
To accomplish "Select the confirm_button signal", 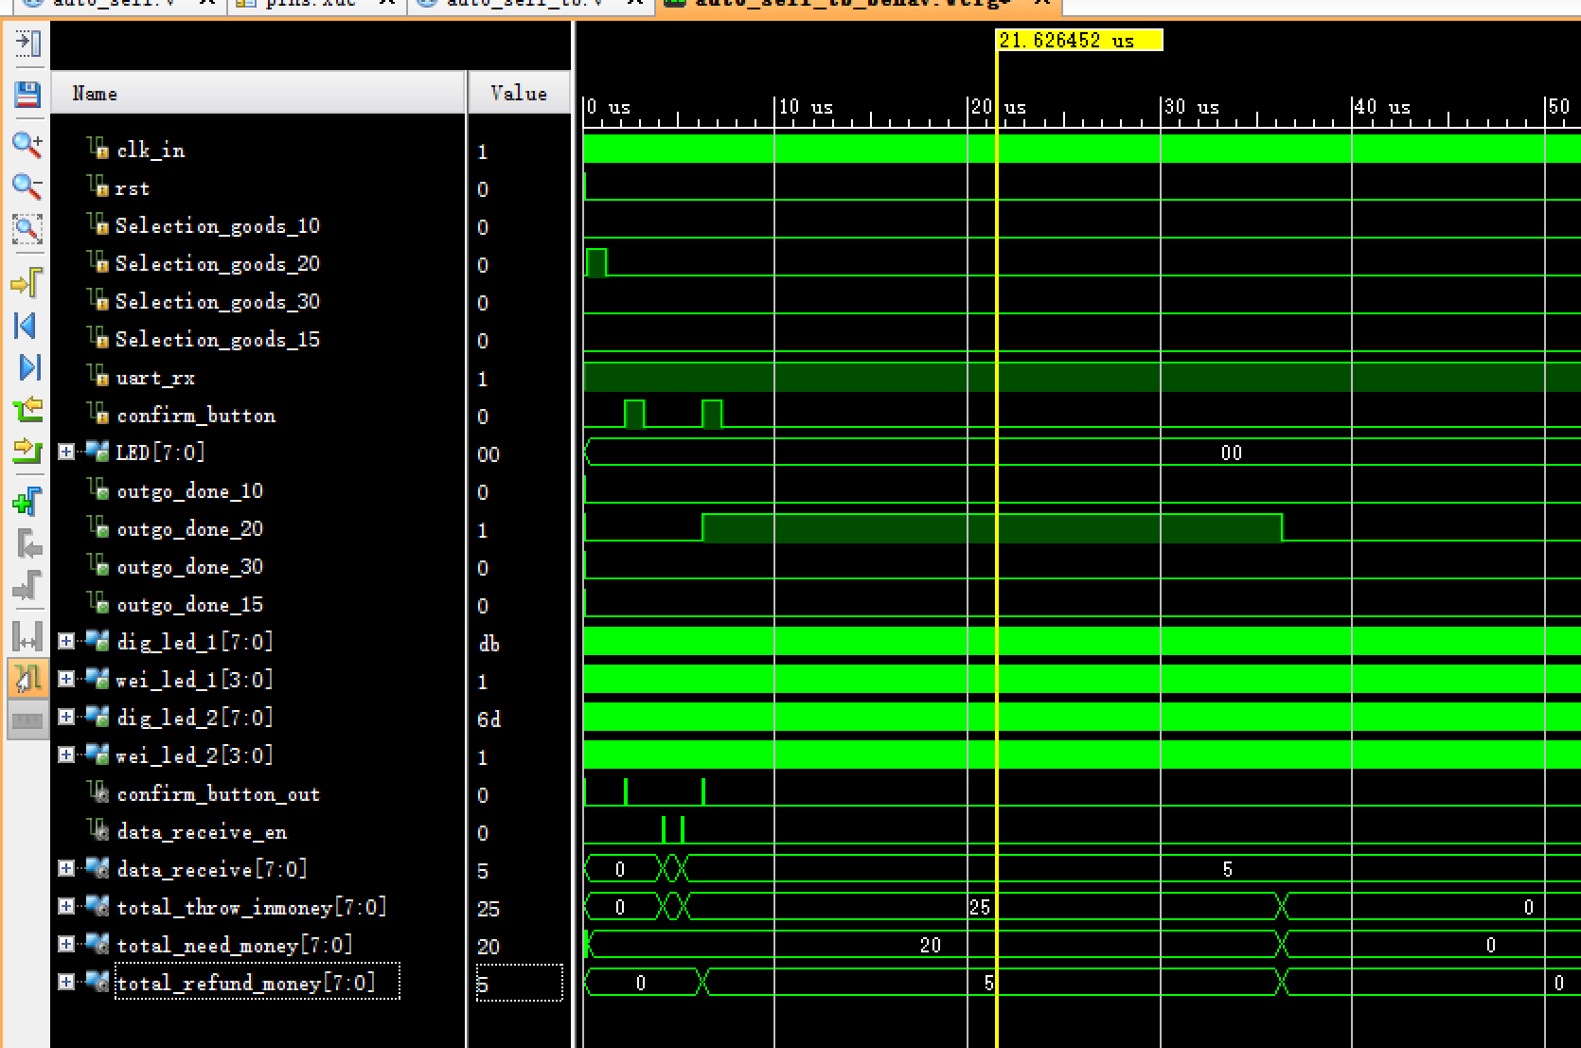I will click(196, 416).
